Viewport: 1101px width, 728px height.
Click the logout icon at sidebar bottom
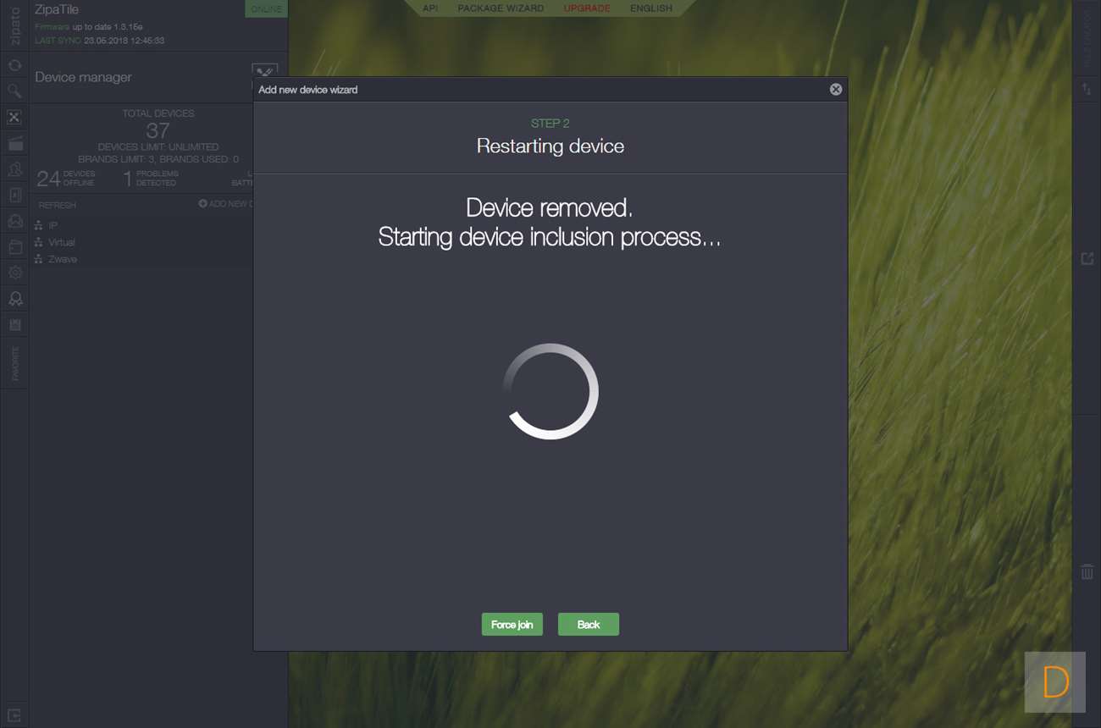(x=14, y=715)
